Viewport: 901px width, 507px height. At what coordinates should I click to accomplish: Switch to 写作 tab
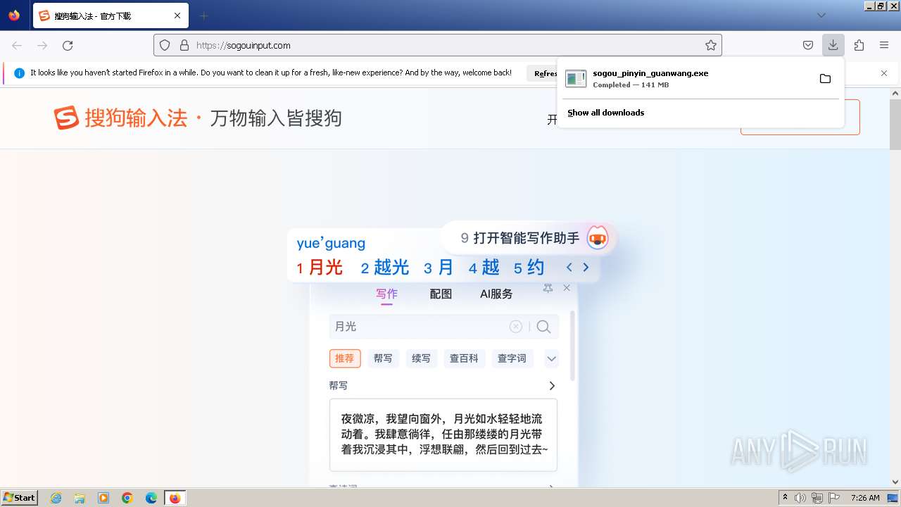[x=386, y=294]
